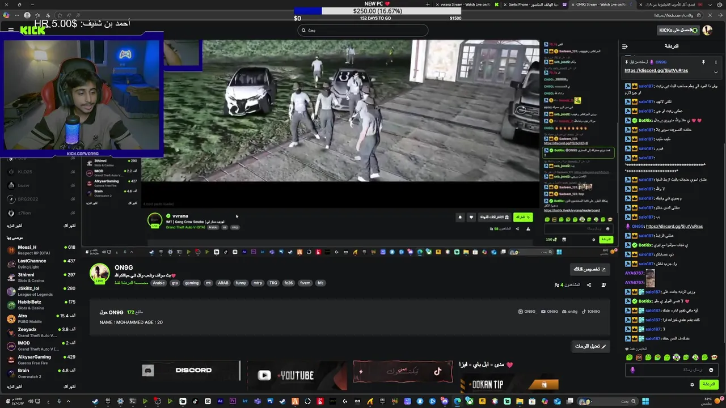Viewport: 726px width, 408px height.
Task: Select the fivem tag
Action: point(305,283)
